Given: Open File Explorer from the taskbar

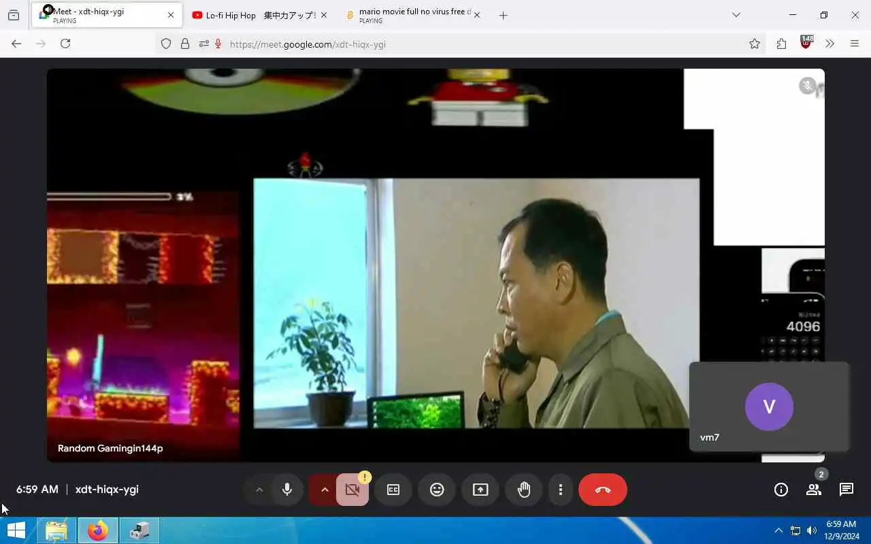Looking at the screenshot, I should pos(56,530).
